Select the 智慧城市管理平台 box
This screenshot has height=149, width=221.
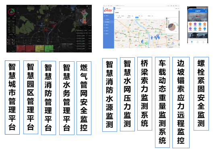[12, 97]
